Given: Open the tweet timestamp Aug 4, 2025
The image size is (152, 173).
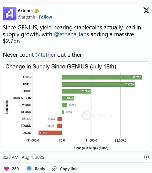Looking at the screenshot, I should pos(23,157).
